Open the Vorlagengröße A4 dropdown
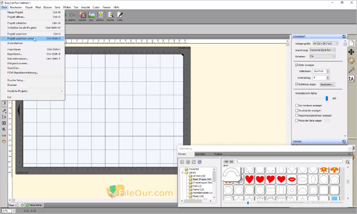This screenshot has width=357, height=214. pos(326,43)
